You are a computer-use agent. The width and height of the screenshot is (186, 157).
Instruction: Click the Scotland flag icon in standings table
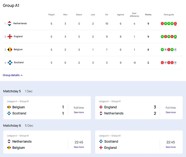tap(10, 62)
